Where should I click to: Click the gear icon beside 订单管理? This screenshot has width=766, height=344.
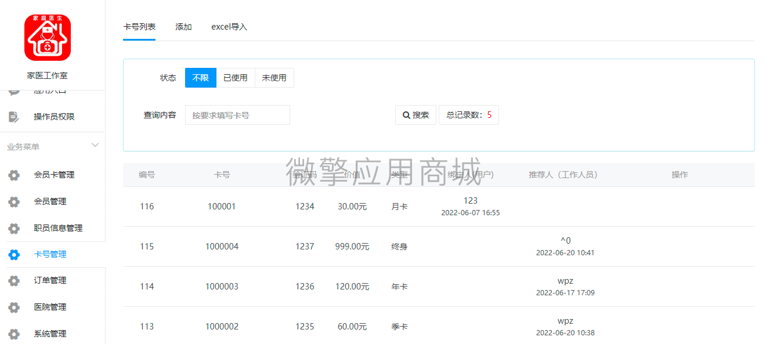pos(14,281)
